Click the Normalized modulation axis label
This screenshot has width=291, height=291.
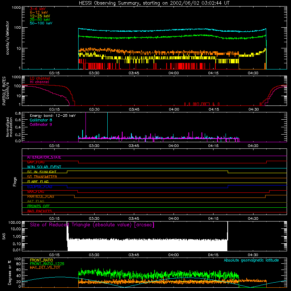9,127
